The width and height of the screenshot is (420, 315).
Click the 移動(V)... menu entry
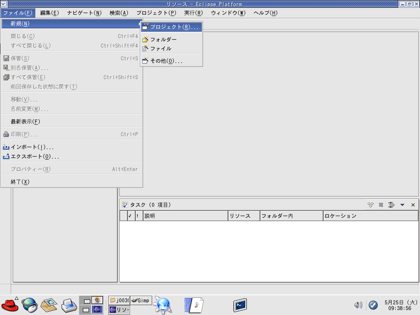(x=72, y=100)
